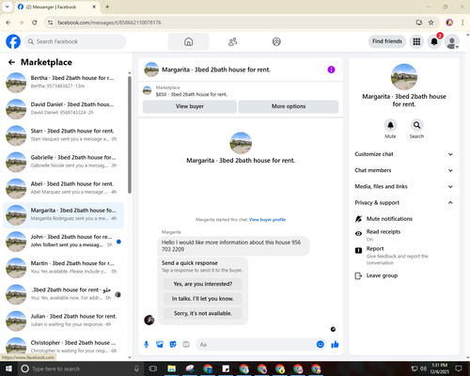Open the Windows Start menu
The image size is (470, 376).
pos(8,368)
